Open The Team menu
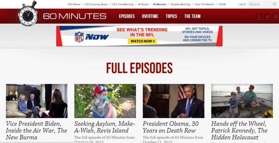This screenshot has height=143, width=279. [x=192, y=16]
